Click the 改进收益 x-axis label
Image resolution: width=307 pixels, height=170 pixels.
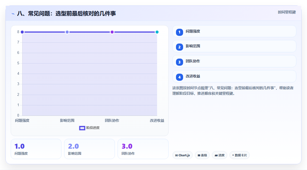pyautogui.click(x=157, y=120)
